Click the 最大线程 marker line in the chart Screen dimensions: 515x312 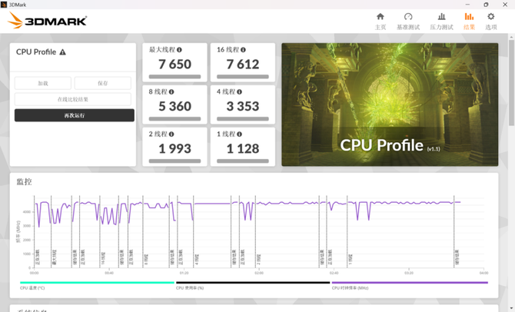51,232
